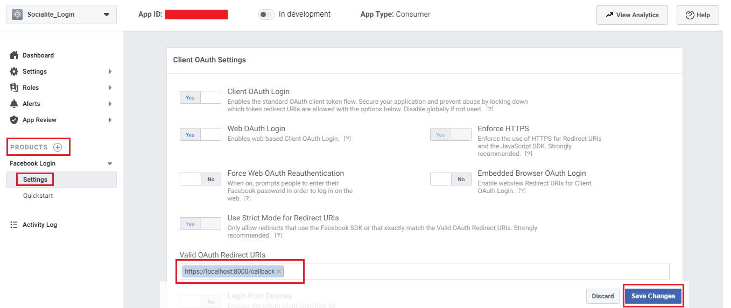The height and width of the screenshot is (308, 731).
Task: Open help tooltip for Embedded Browser OAuth Login
Action: tap(522, 191)
